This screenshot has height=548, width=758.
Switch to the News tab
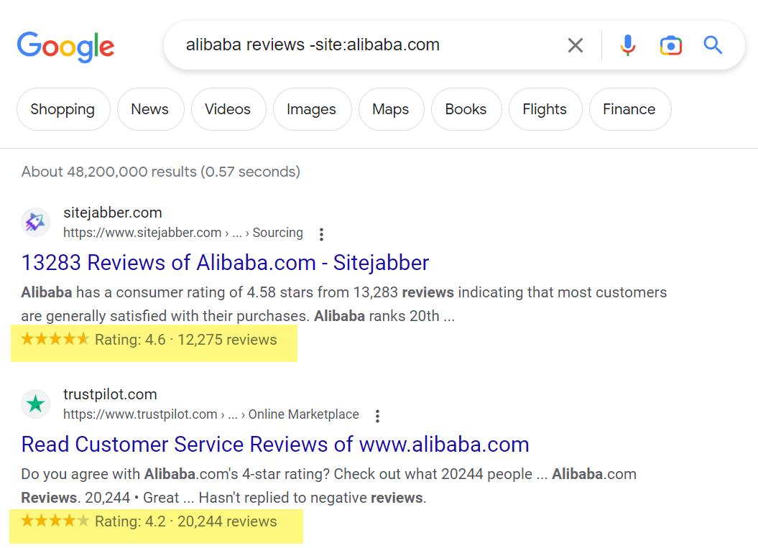click(149, 109)
